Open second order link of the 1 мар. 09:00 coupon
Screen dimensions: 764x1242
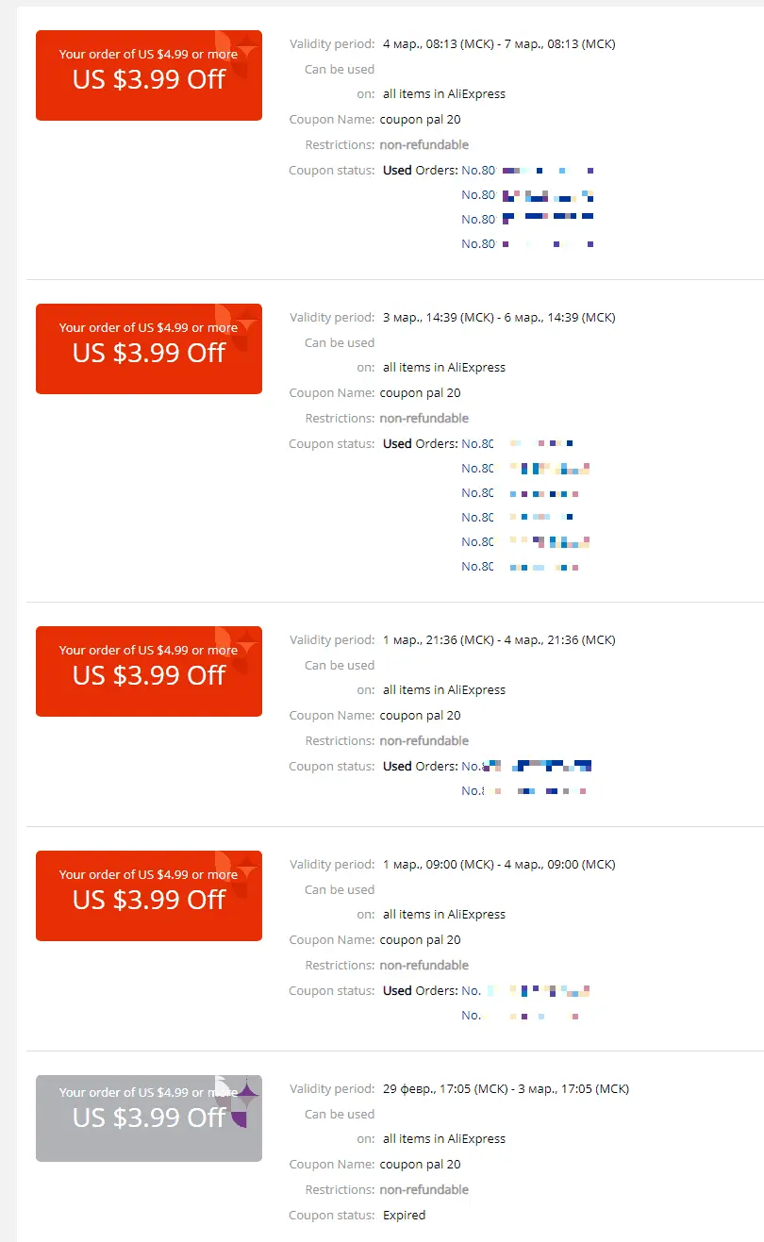point(520,1016)
